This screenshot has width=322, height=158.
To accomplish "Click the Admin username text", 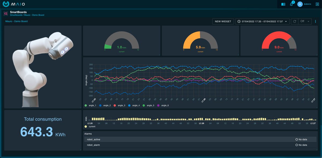I will pos(308,4).
